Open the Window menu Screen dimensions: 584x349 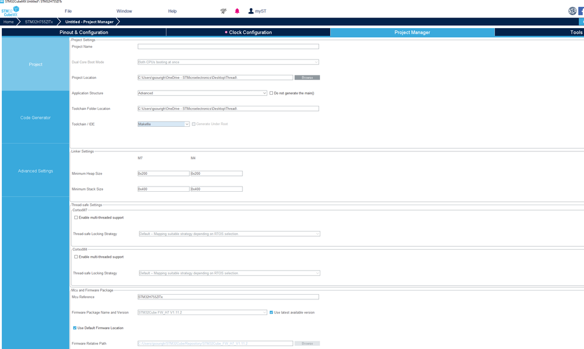coord(124,11)
